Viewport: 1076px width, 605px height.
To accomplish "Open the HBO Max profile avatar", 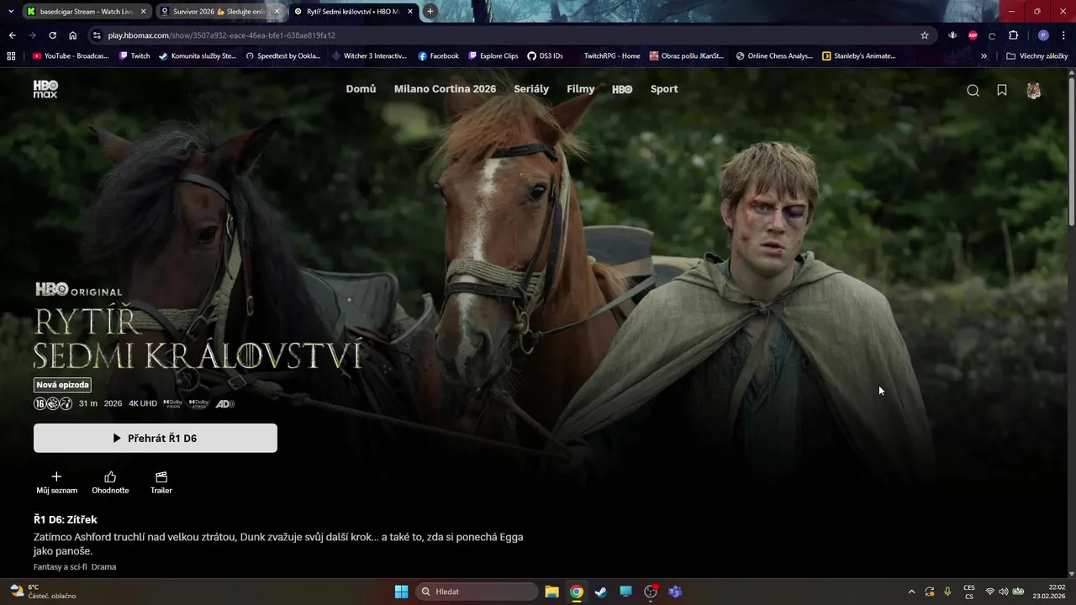I will coord(1034,91).
